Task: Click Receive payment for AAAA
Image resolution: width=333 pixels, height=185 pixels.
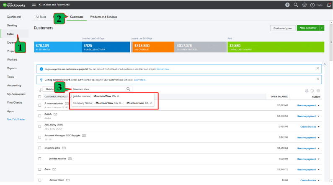Action: coord(307,116)
